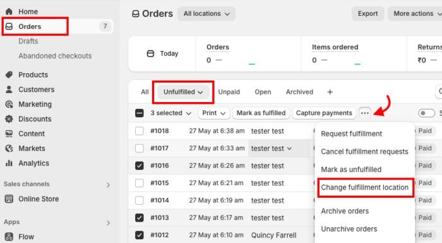
Task: Click the select-all header checkbox
Action: click(140, 113)
